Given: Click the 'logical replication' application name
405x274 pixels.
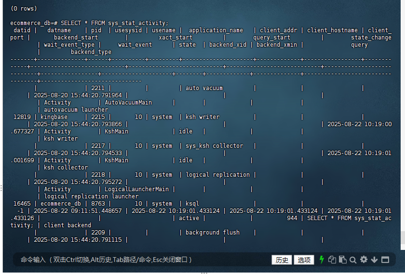Looking at the screenshot, I should (218, 175).
